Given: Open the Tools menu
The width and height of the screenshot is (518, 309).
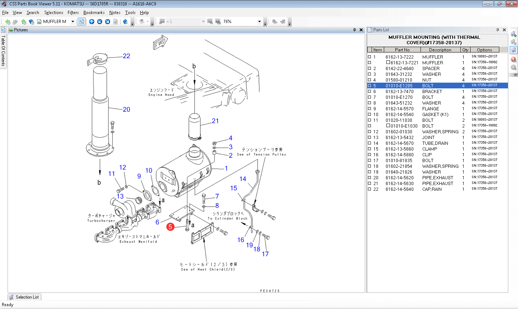Looking at the screenshot, I should point(130,12).
